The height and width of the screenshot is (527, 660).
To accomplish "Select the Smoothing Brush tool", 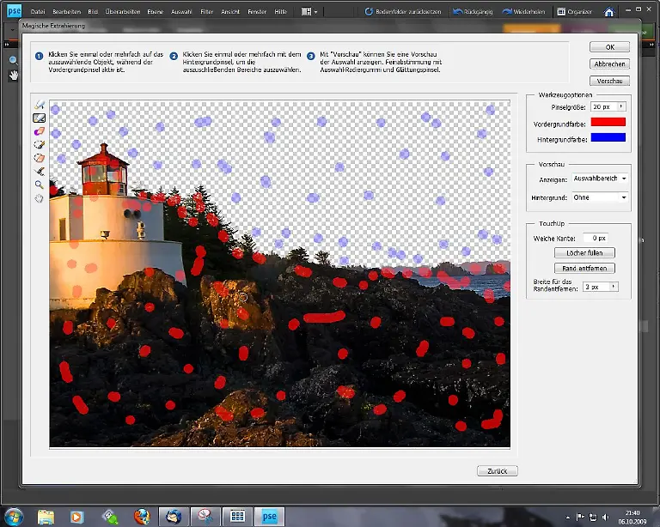I will (39, 172).
